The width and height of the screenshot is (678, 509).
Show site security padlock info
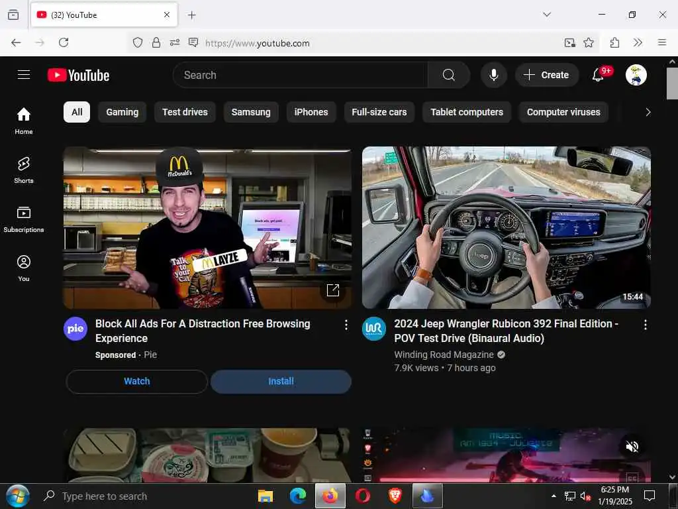[156, 42]
